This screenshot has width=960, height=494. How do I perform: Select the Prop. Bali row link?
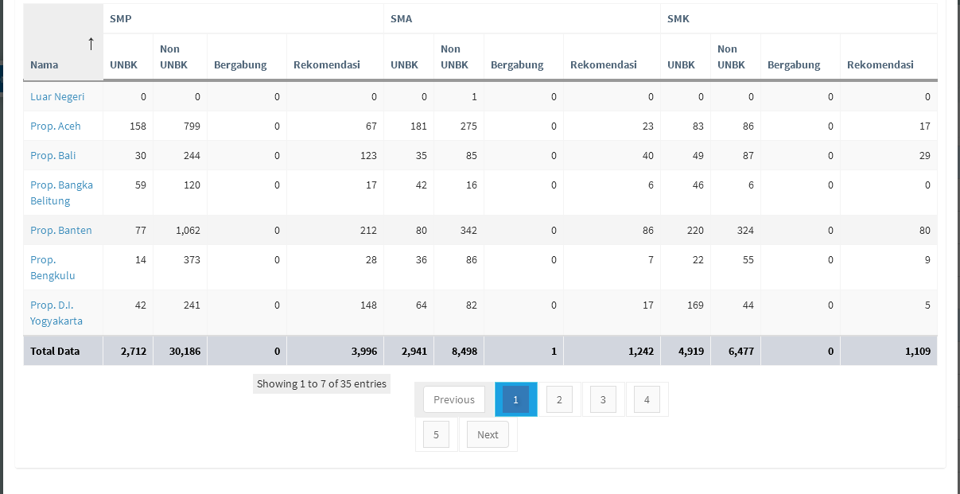pos(53,155)
